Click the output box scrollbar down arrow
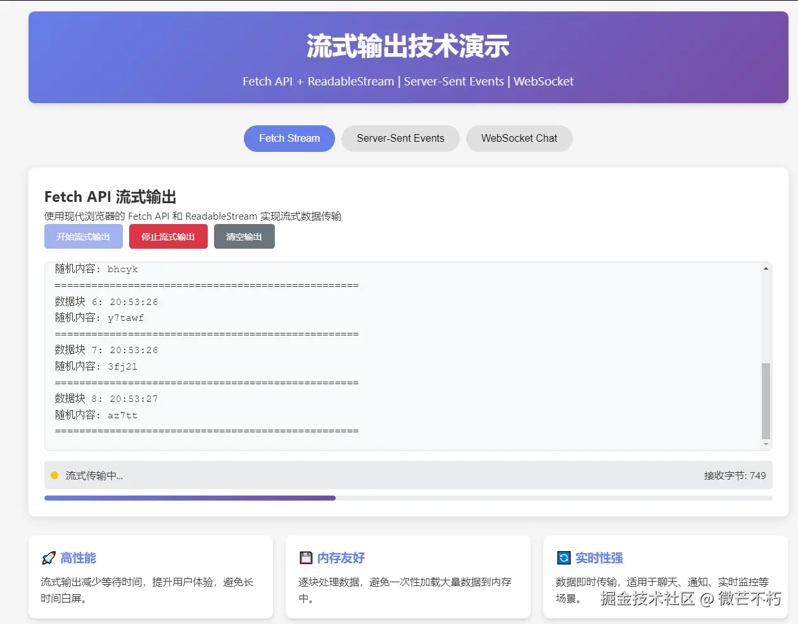The height and width of the screenshot is (624, 798). point(766,444)
